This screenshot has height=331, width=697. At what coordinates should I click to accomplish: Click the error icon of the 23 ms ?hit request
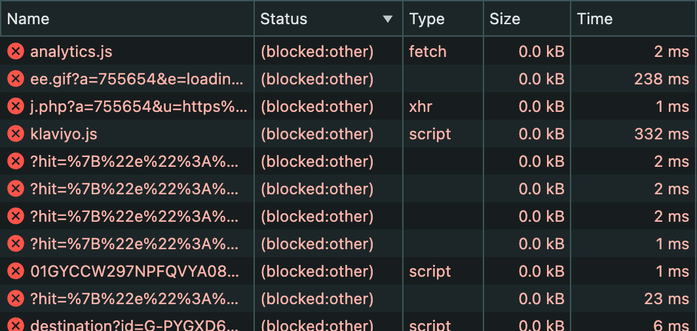[x=16, y=298]
